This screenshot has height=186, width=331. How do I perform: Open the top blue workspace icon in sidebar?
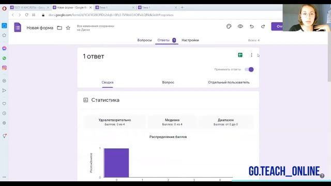point(4,25)
